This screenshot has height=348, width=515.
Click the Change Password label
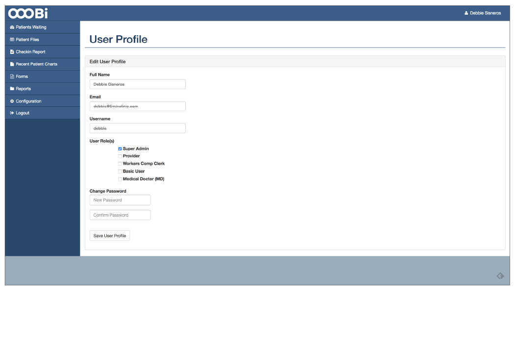(108, 191)
